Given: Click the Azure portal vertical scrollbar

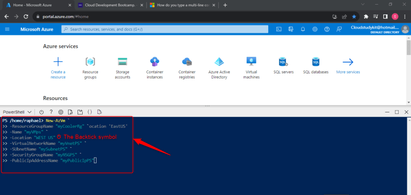Looking at the screenshot, I should 408,48.
